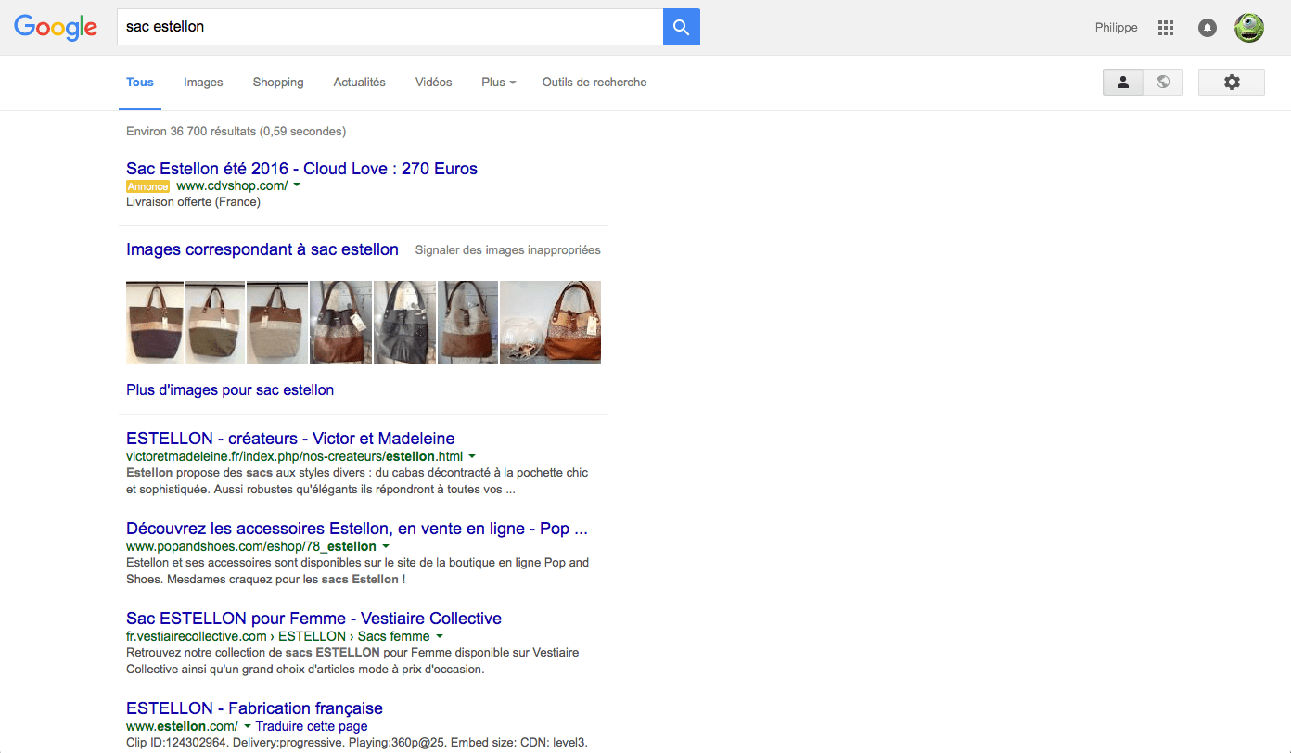Image resolution: width=1291 pixels, height=753 pixels.
Task: Toggle private results person button
Action: (x=1123, y=82)
